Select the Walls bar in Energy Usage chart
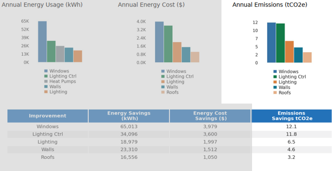Screen dimensions: 332x171 pyautogui.click(x=69, y=55)
